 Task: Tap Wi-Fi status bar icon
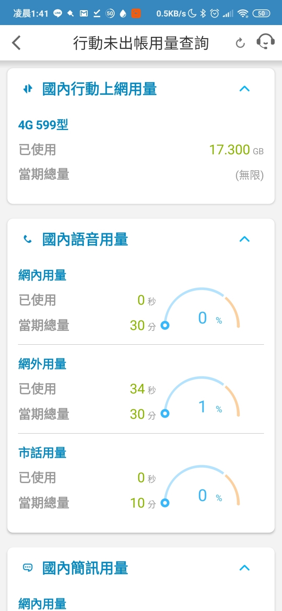tap(243, 14)
